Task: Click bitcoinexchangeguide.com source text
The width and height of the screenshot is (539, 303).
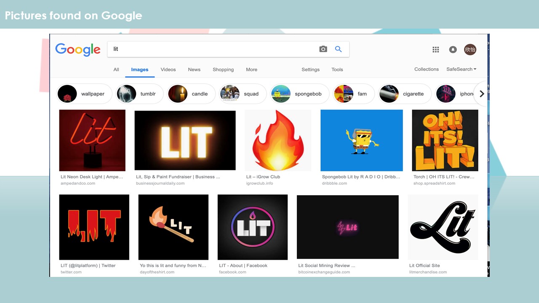Action: pos(324,272)
